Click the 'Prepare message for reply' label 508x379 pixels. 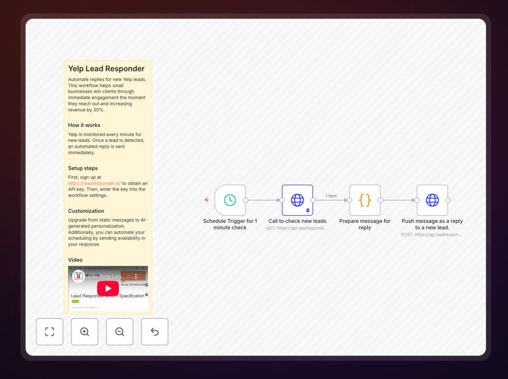point(365,224)
